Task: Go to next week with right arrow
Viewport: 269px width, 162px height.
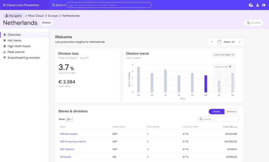Action: (x=240, y=42)
